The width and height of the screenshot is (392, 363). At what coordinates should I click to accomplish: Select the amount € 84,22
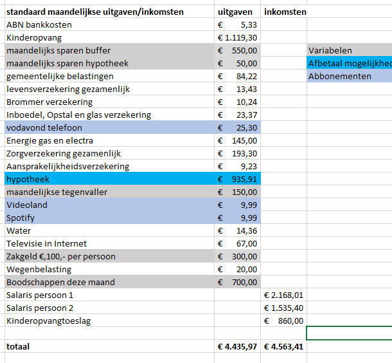[x=237, y=76]
